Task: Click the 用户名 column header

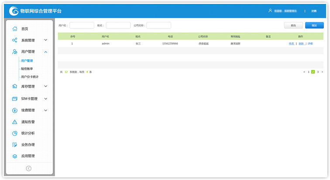Action: click(x=105, y=36)
